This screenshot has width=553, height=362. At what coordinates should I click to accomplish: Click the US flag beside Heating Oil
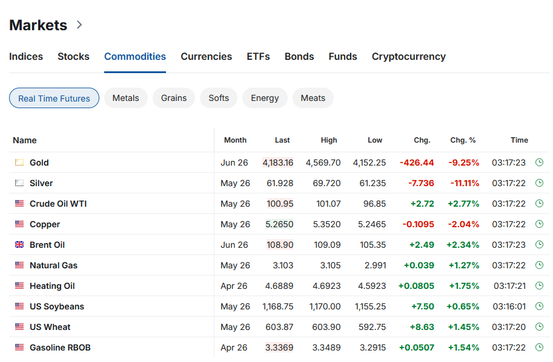pos(19,286)
